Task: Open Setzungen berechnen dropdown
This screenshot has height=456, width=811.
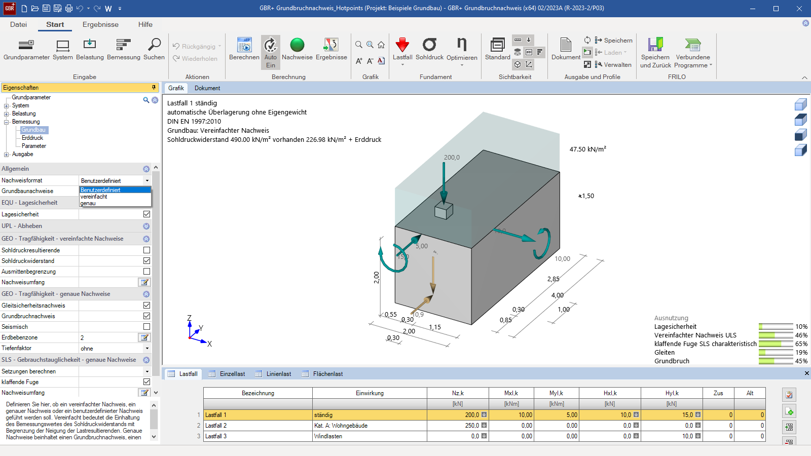Action: pos(147,371)
